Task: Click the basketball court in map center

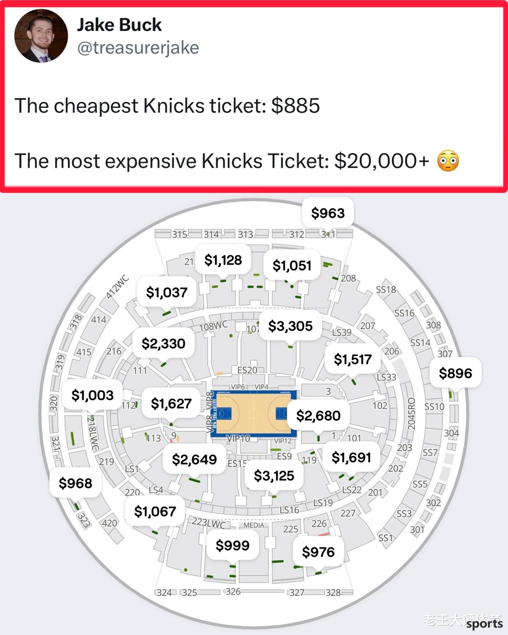Action: tap(253, 413)
